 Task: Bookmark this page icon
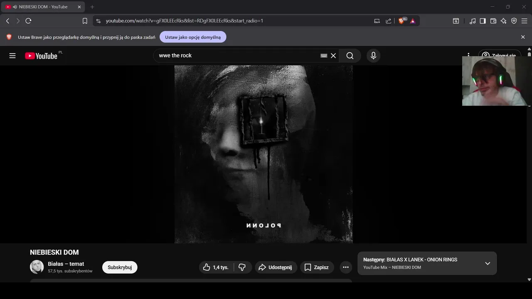click(x=85, y=21)
